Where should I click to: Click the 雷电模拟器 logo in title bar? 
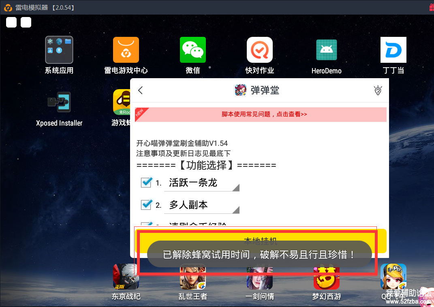click(8, 7)
